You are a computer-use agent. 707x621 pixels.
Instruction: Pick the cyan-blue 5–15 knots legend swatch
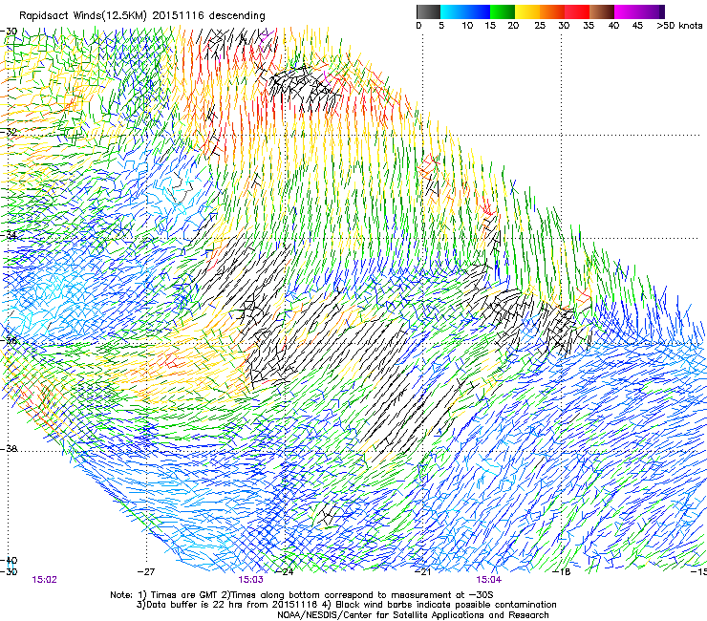pos(465,11)
